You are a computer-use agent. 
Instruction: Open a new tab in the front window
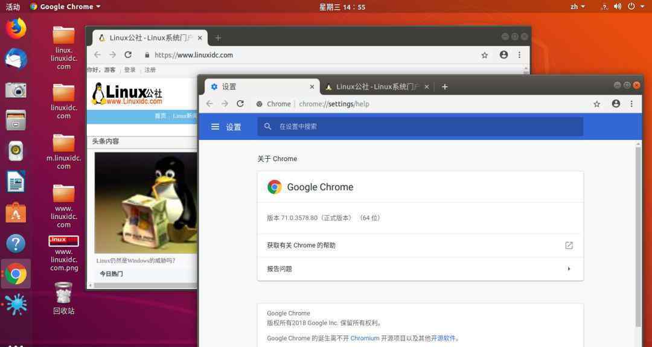pyautogui.click(x=444, y=86)
